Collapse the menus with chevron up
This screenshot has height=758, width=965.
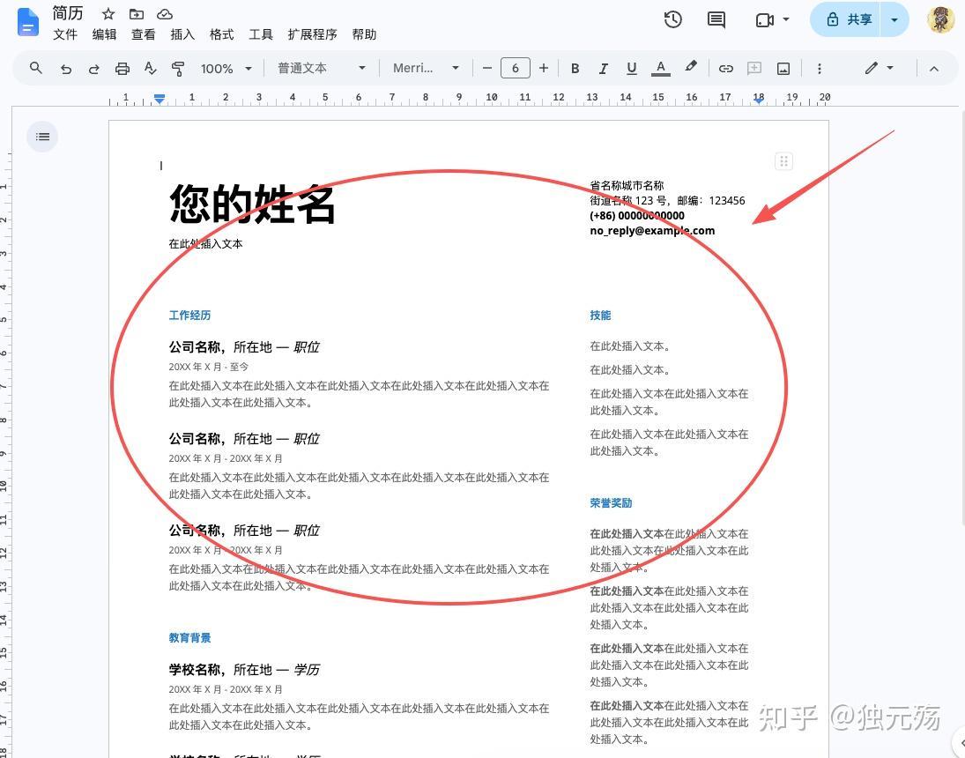933,69
